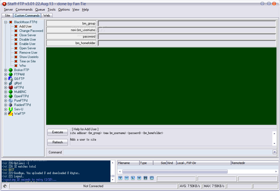Viewport: 280px width, 191px height.
Task: Click the Kind column header
Action: tap(171, 163)
